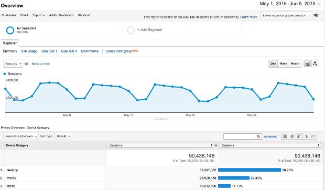Open the Sessions metric dropdown above chart

(13, 64)
